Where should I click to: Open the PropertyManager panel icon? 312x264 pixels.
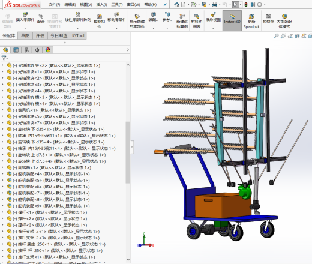click(16, 50)
